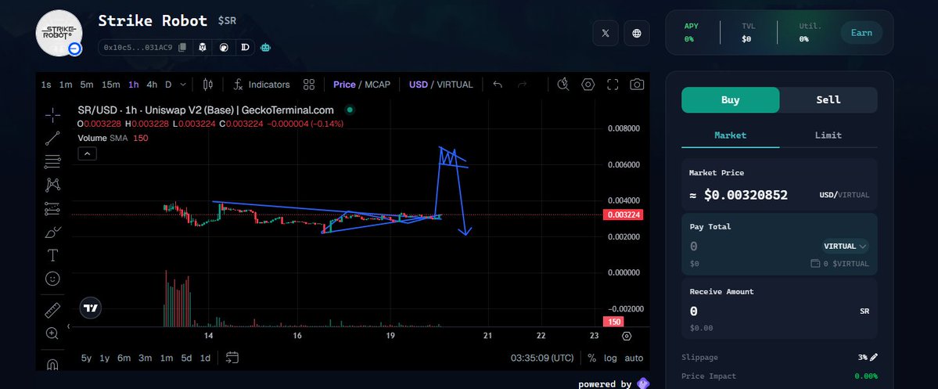
Task: Open the X (Twitter) profile link
Action: [606, 33]
